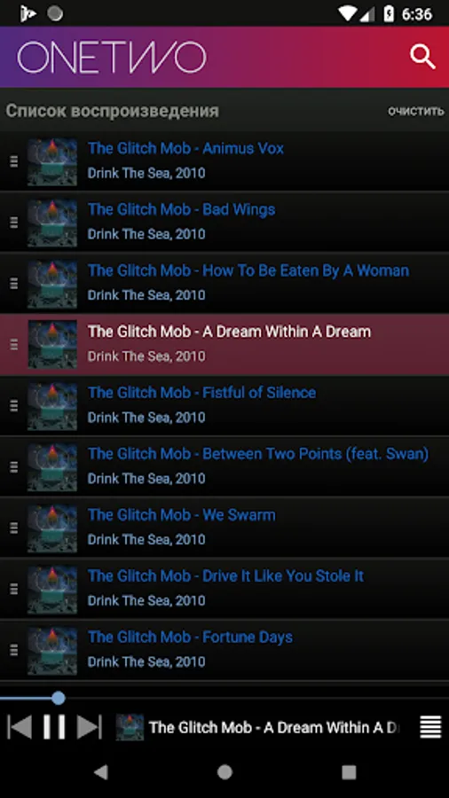This screenshot has width=449, height=798.
Task: Skip to previous track
Action: (x=20, y=727)
